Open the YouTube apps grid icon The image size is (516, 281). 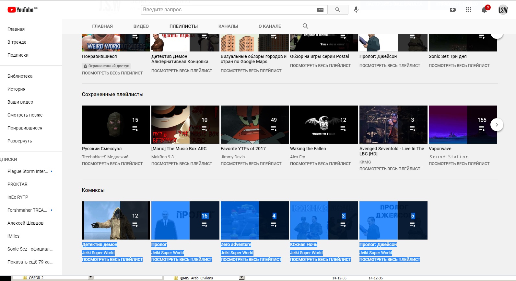[469, 10]
